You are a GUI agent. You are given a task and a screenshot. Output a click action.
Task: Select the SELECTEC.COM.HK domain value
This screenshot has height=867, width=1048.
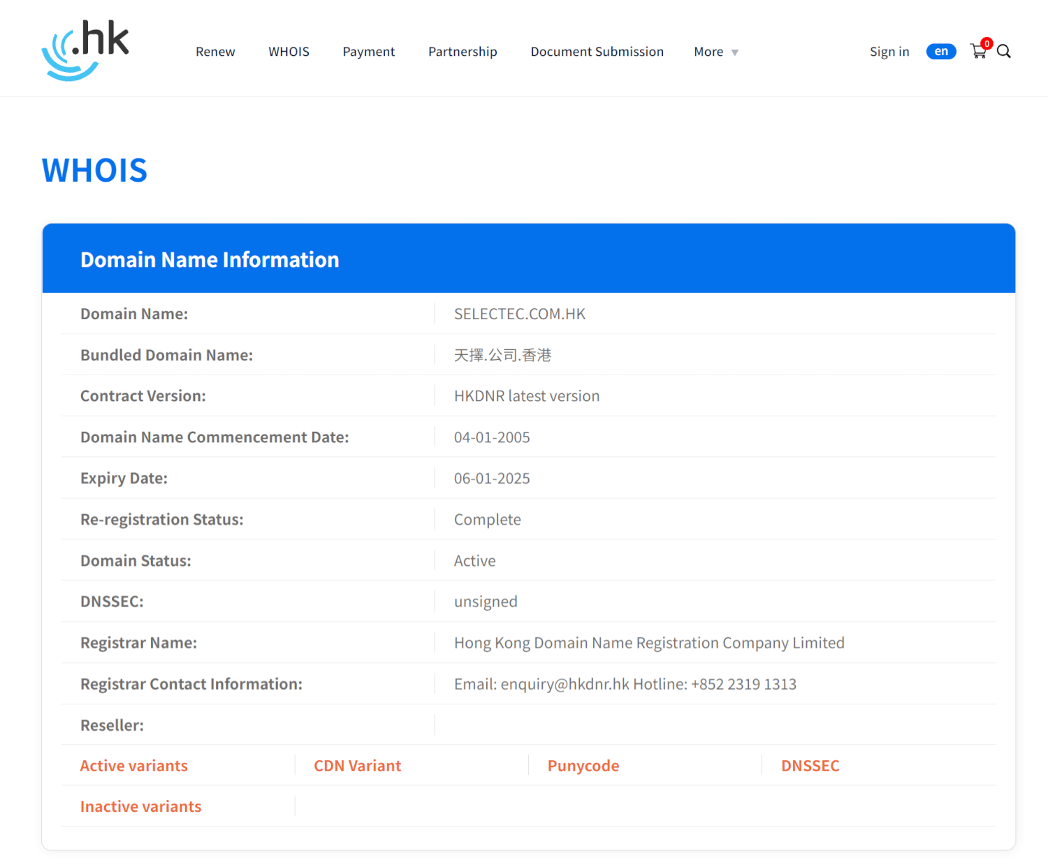pos(520,314)
